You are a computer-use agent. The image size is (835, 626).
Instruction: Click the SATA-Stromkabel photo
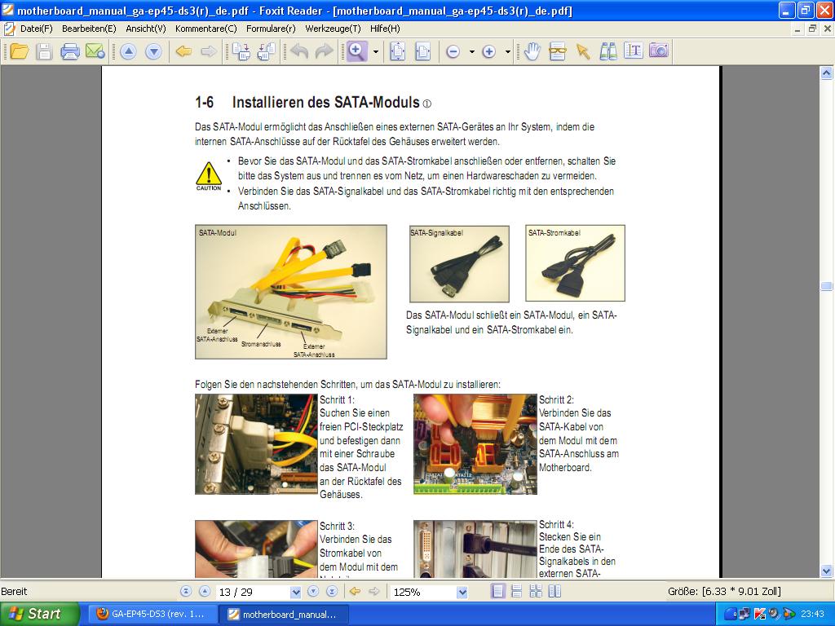coord(575,263)
